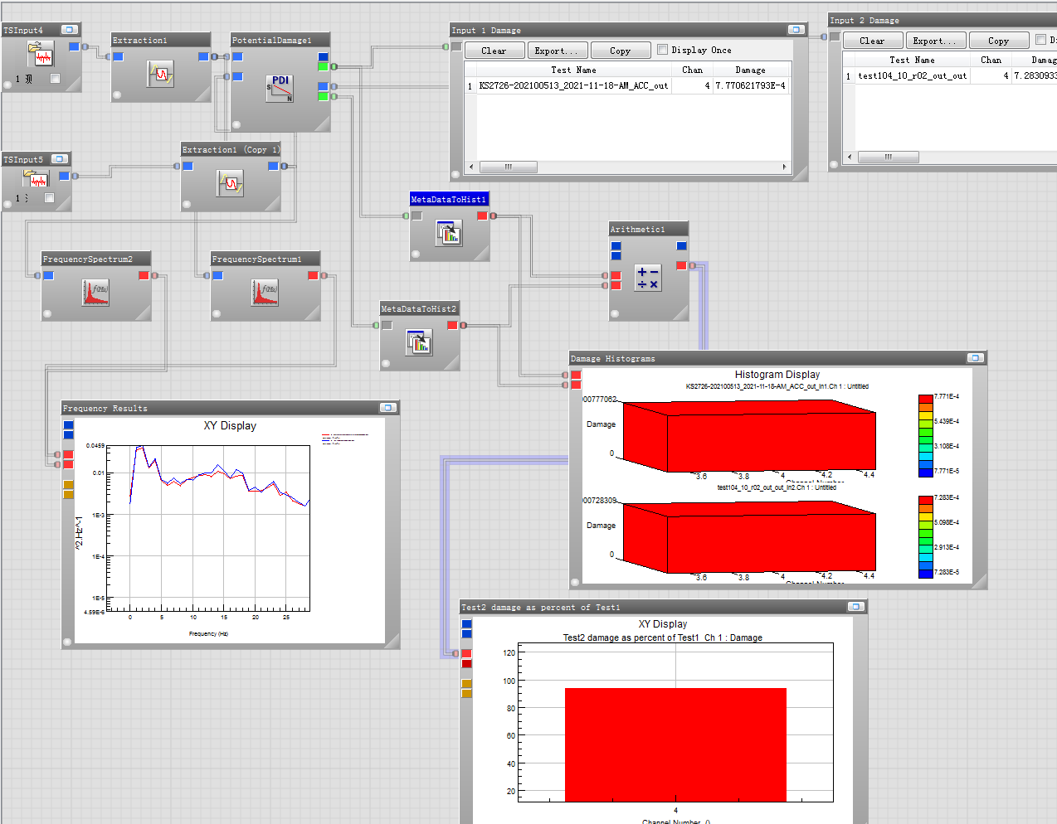
Task: Select the KS2726-202100513_2021-11-18-AM_ACC_out test name cell
Action: (x=574, y=85)
